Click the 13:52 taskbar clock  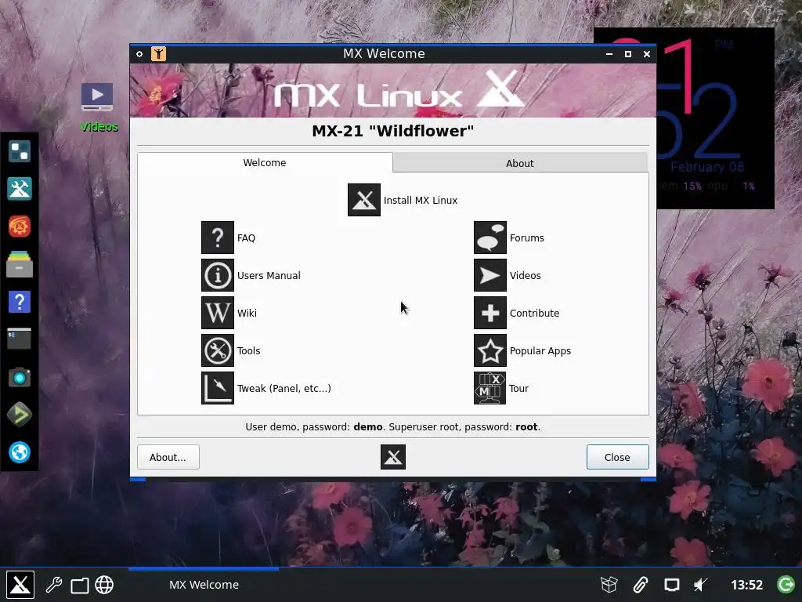tap(746, 585)
